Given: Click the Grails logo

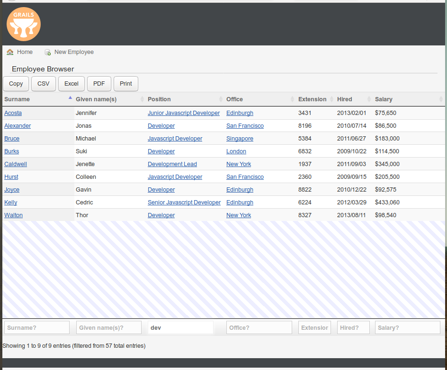Looking at the screenshot, I should tap(23, 24).
